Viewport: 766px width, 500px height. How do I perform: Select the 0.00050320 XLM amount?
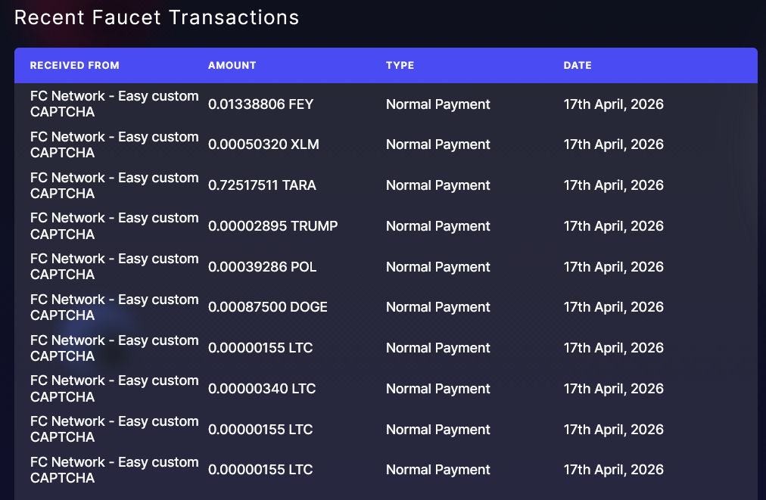(x=264, y=144)
